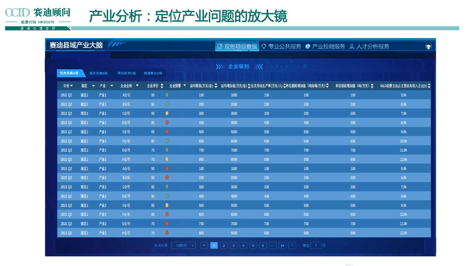Click green warning dot for 产业2 D公司

[x=167, y=196]
